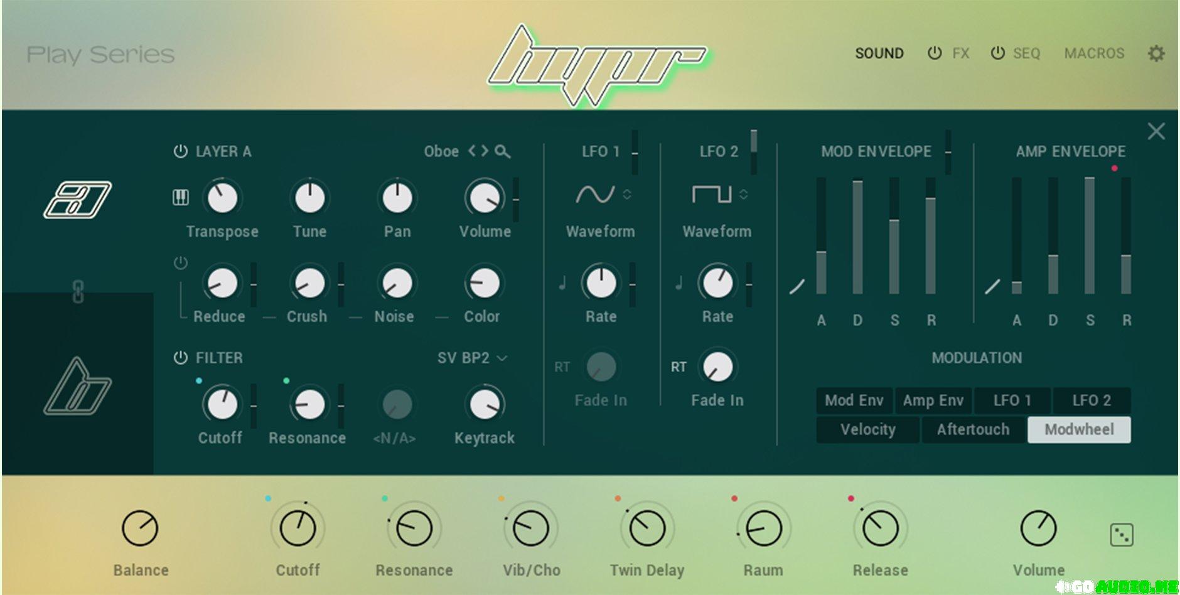Select the LFO 1 modulation button
1180x595 pixels.
[x=1012, y=400]
